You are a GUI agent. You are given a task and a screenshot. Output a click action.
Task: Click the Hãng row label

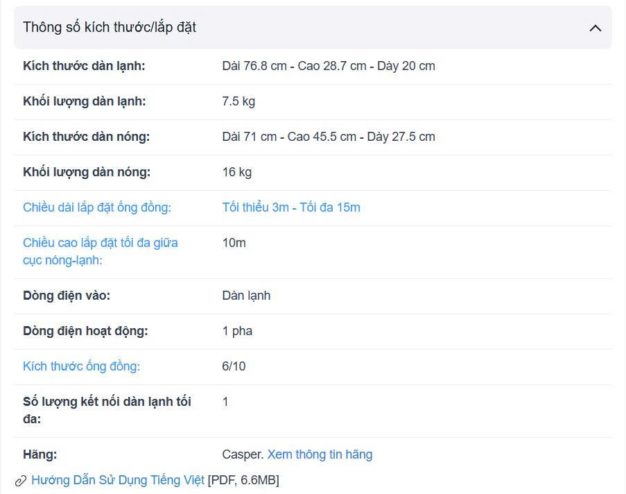coord(40,454)
